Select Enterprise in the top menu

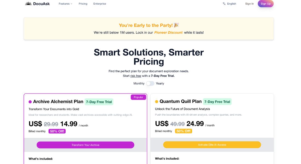tap(100, 4)
